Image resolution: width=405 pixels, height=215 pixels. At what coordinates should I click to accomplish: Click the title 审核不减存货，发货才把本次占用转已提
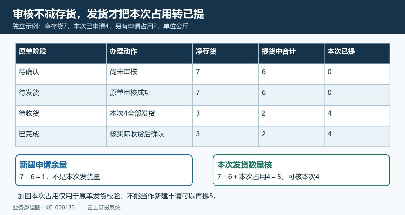[108, 14]
